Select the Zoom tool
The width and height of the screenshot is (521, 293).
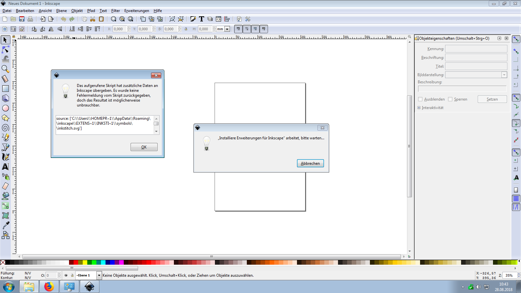(x=5, y=69)
